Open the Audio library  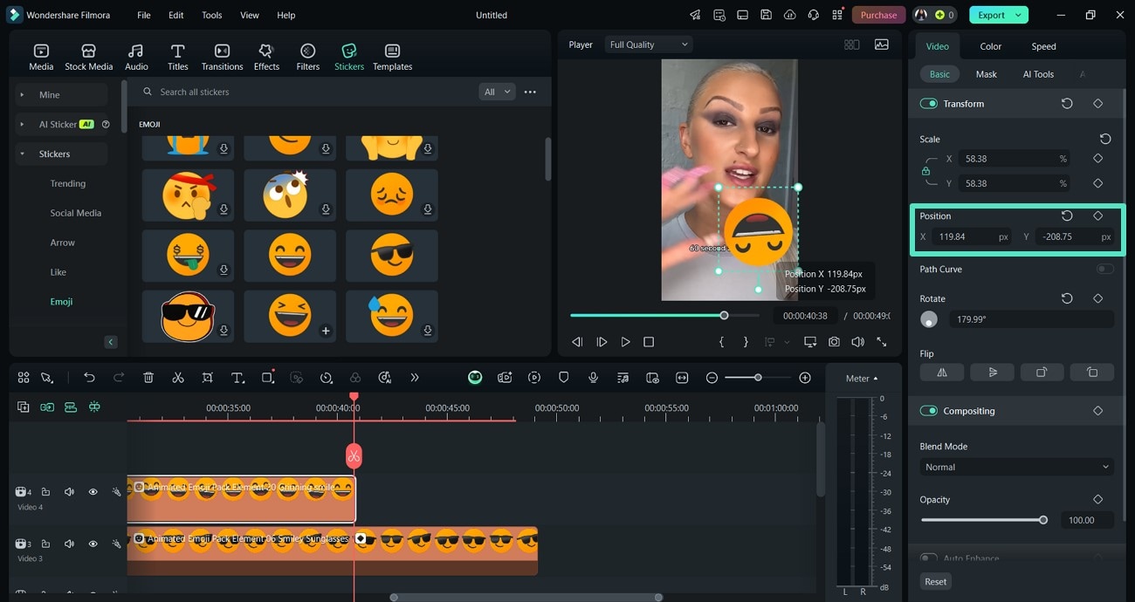coord(136,57)
